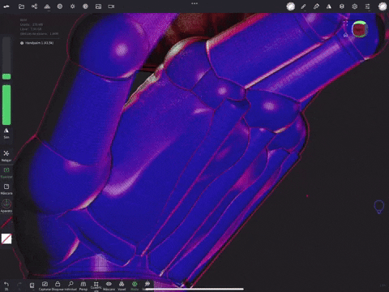
Task: Open the Topology menu triangle icon
Action: [x=47, y=6]
